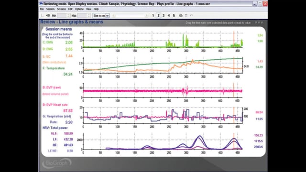Click the current reading 2303.5 beside HRV graph
Viewport: 306px width, 172px height.
point(258,147)
